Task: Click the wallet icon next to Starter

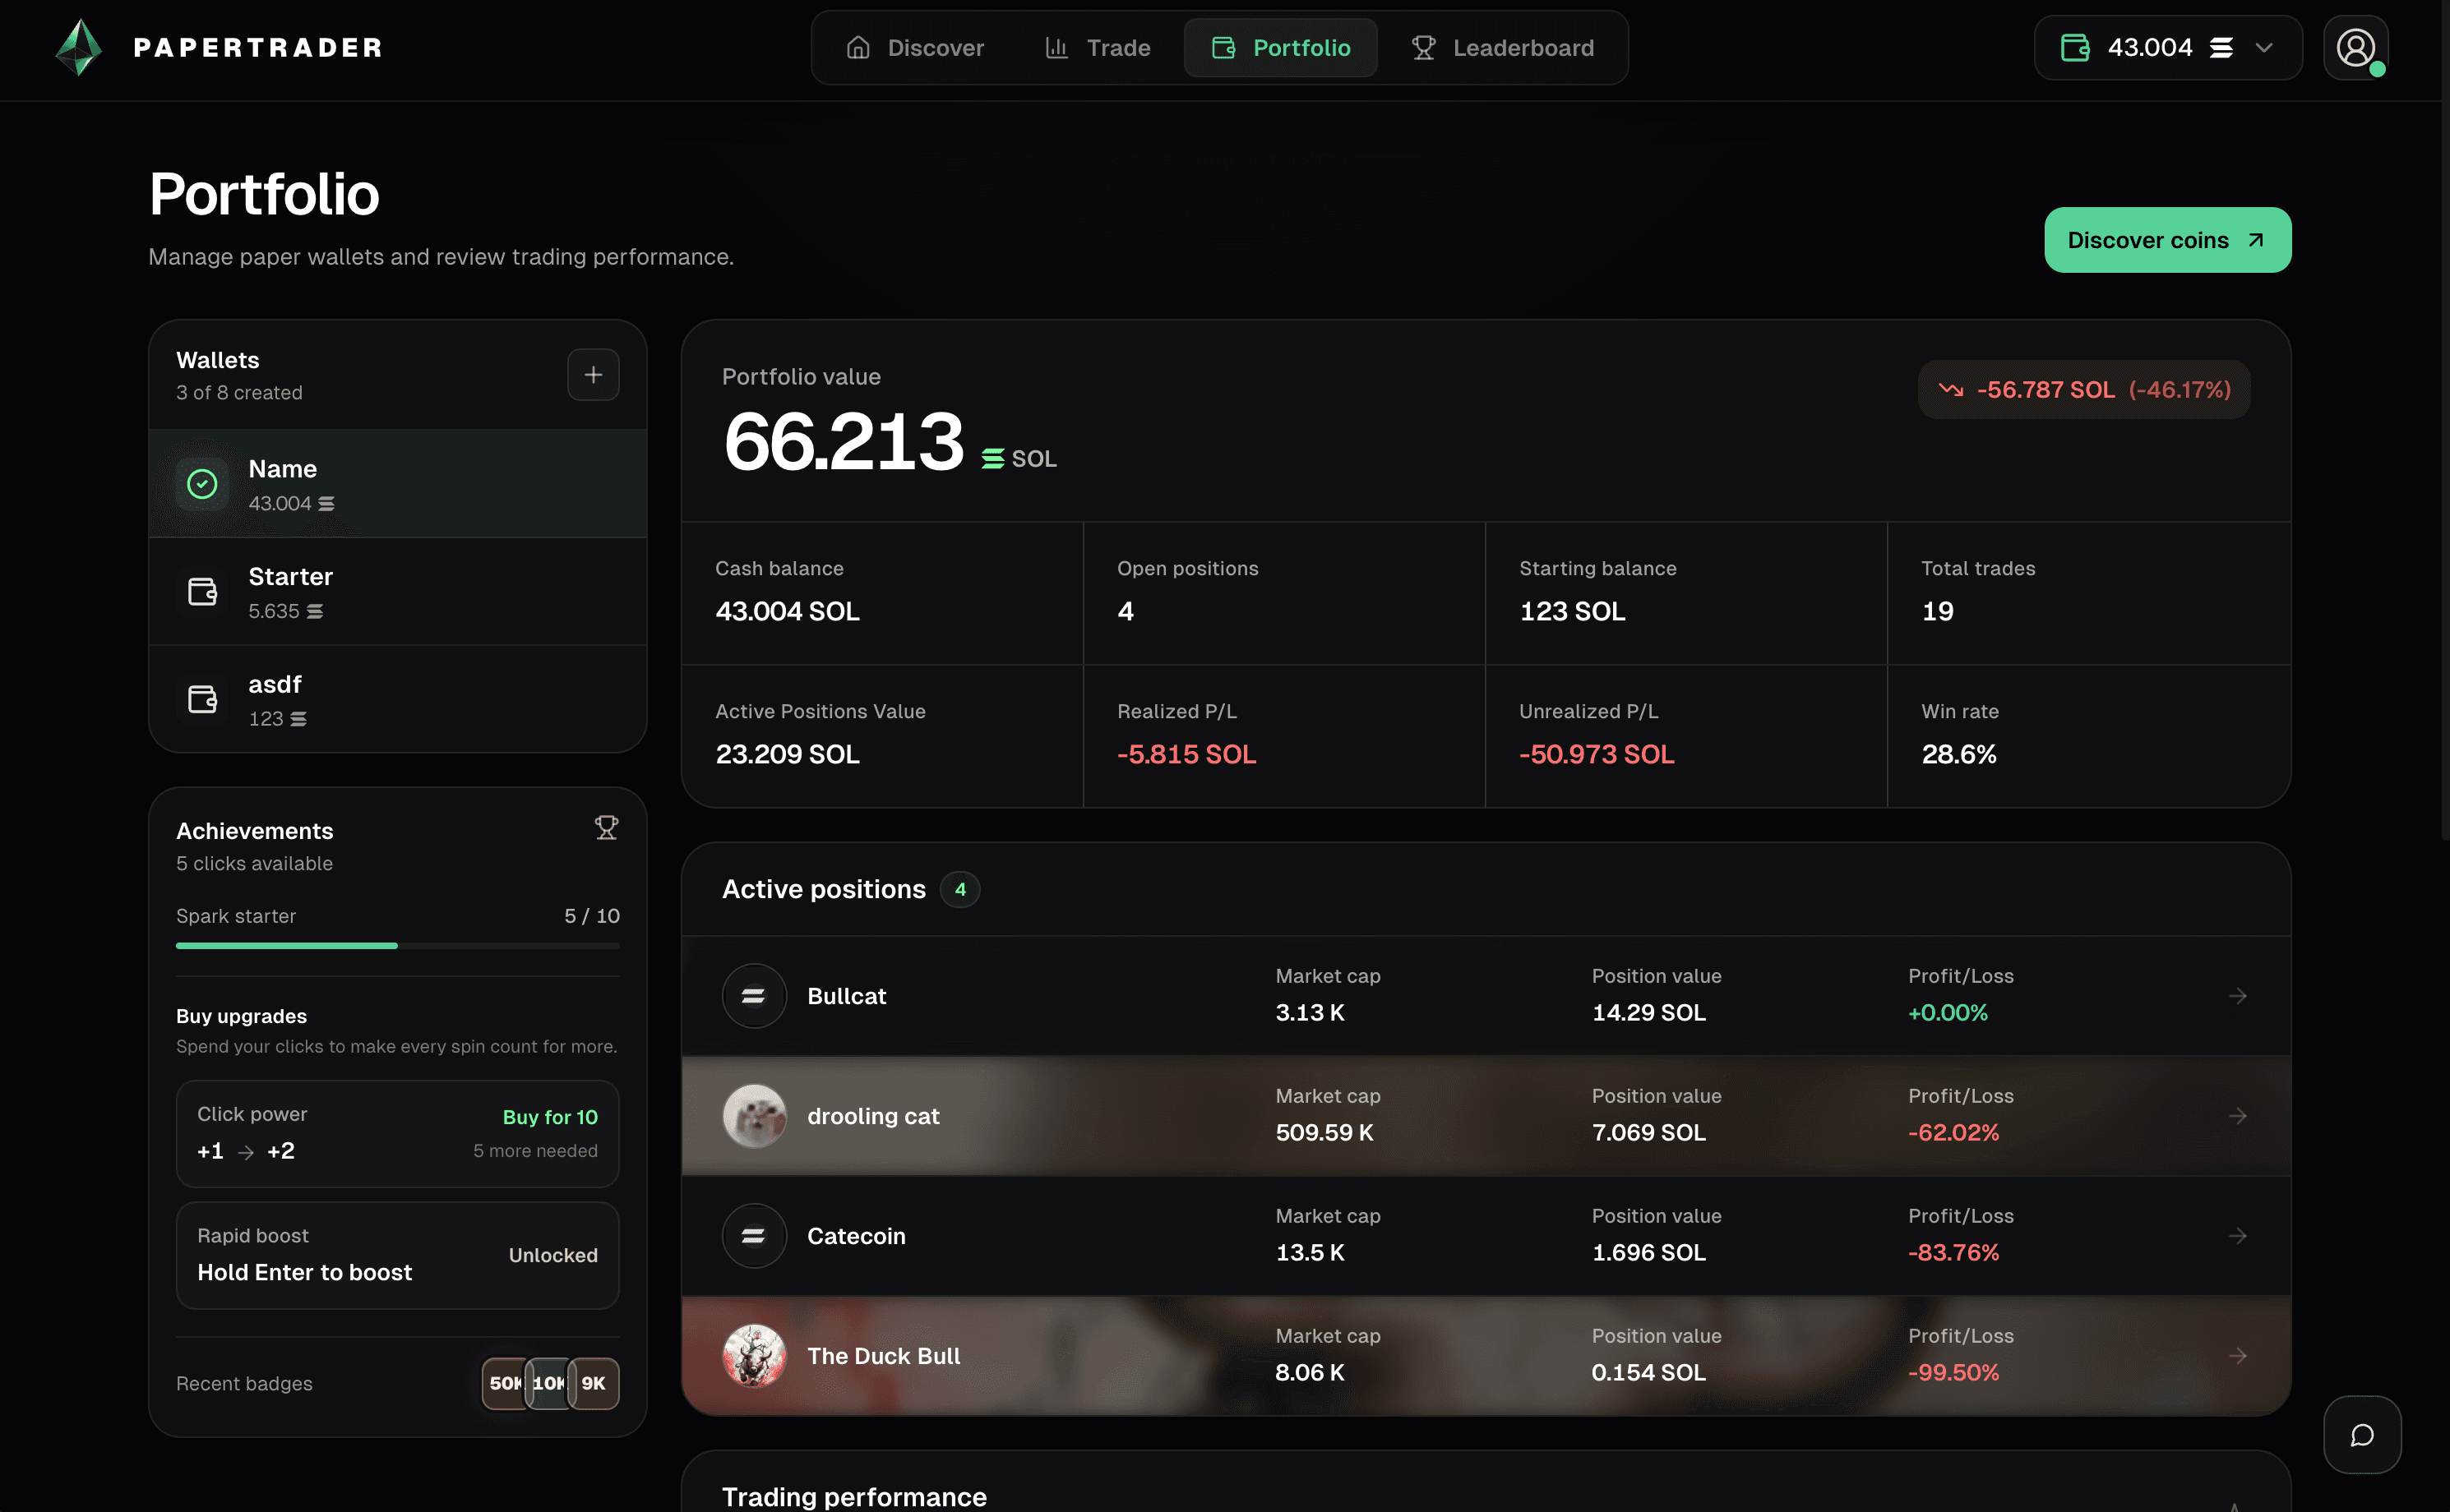Action: pos(202,592)
